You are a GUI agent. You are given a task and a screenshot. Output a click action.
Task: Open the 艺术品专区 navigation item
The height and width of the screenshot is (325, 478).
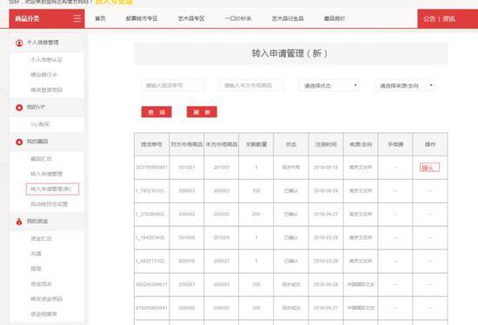(191, 18)
